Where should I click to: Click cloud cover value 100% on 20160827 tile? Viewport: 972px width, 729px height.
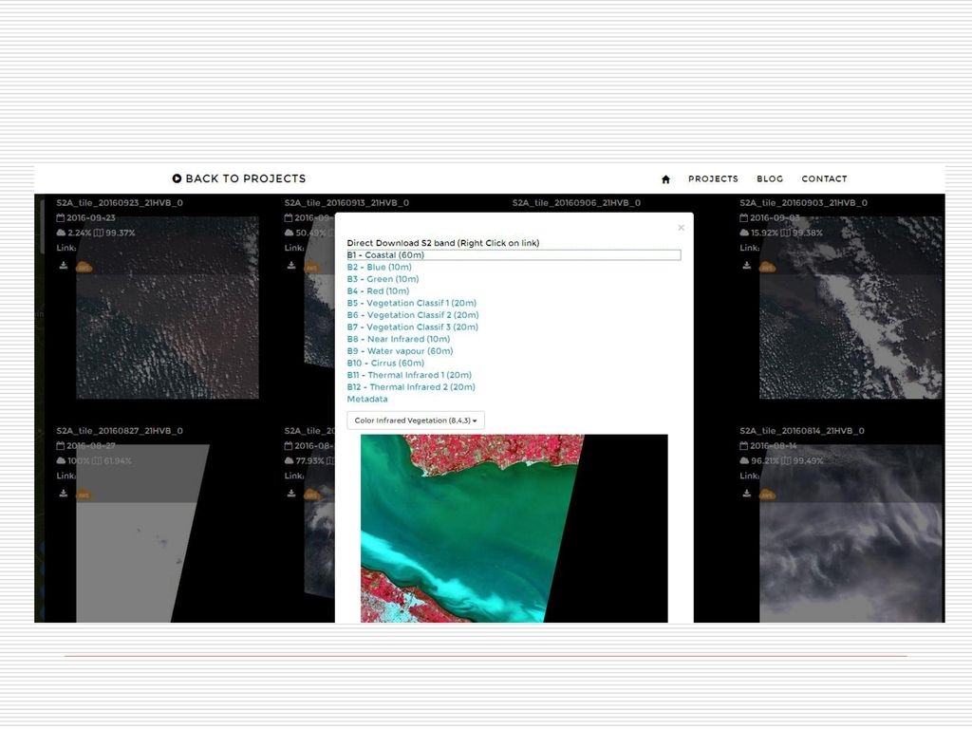pos(78,460)
